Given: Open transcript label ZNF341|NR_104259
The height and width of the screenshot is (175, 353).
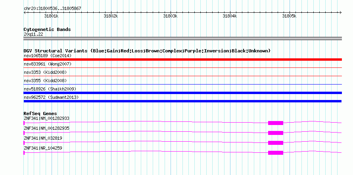Looking at the screenshot, I should click(43, 148).
